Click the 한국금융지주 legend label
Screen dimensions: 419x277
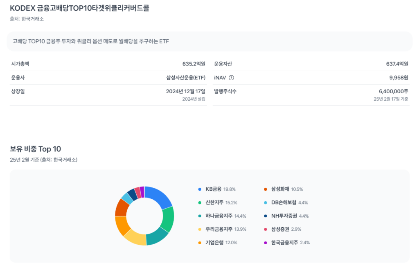285,243
